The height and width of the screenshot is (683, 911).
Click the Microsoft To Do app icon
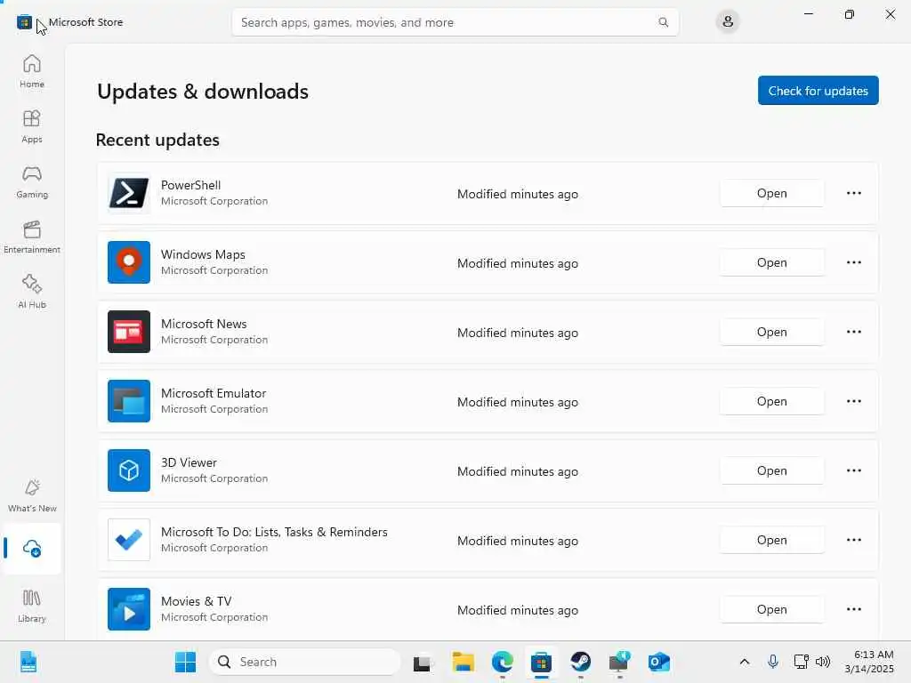click(129, 540)
